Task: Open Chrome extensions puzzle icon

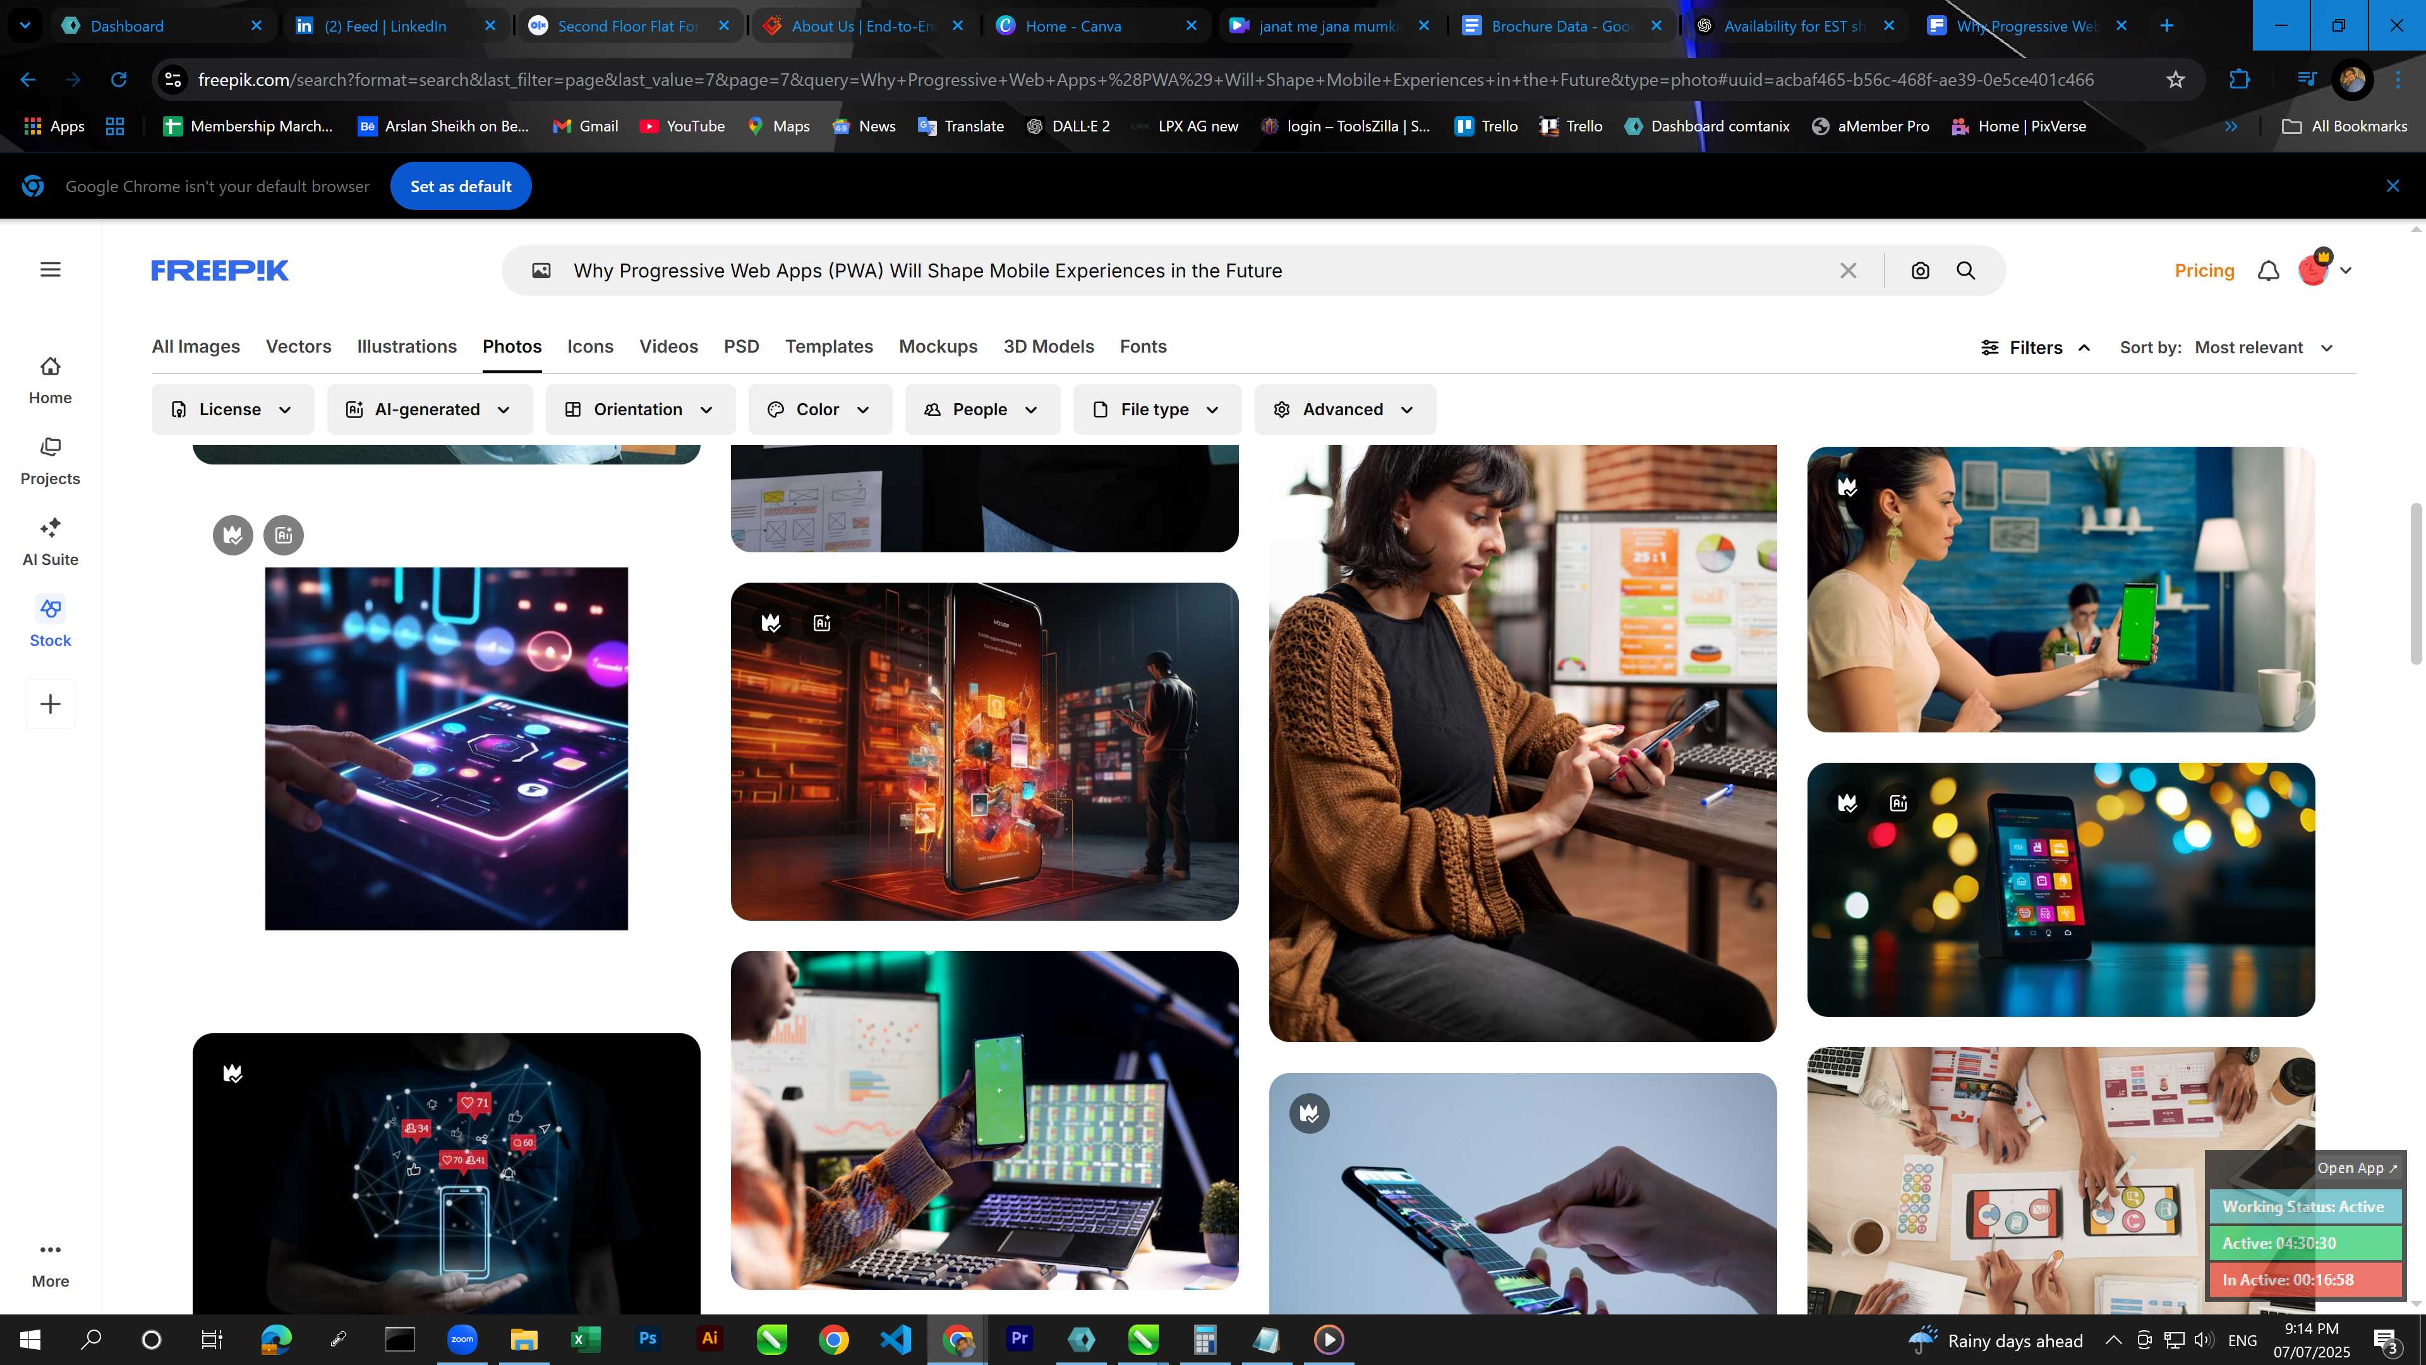Action: click(2240, 79)
